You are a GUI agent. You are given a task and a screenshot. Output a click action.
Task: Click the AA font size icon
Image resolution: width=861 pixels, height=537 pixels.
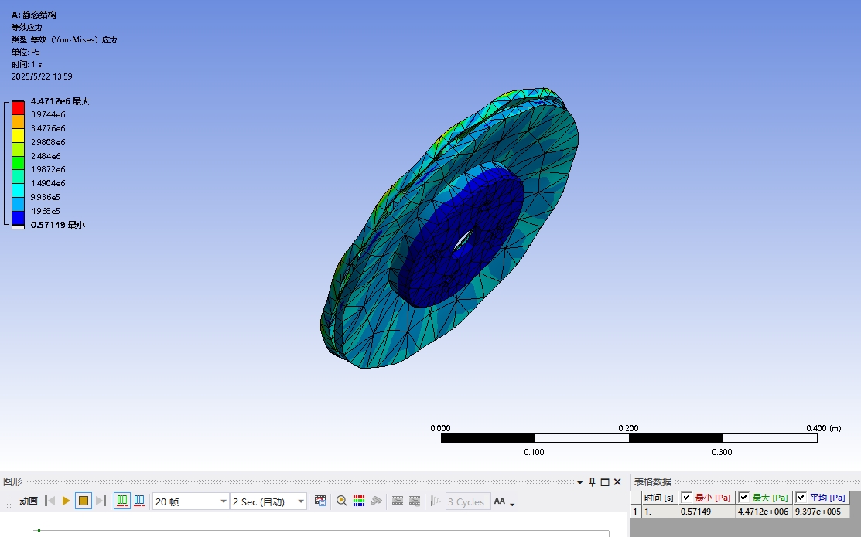(500, 501)
